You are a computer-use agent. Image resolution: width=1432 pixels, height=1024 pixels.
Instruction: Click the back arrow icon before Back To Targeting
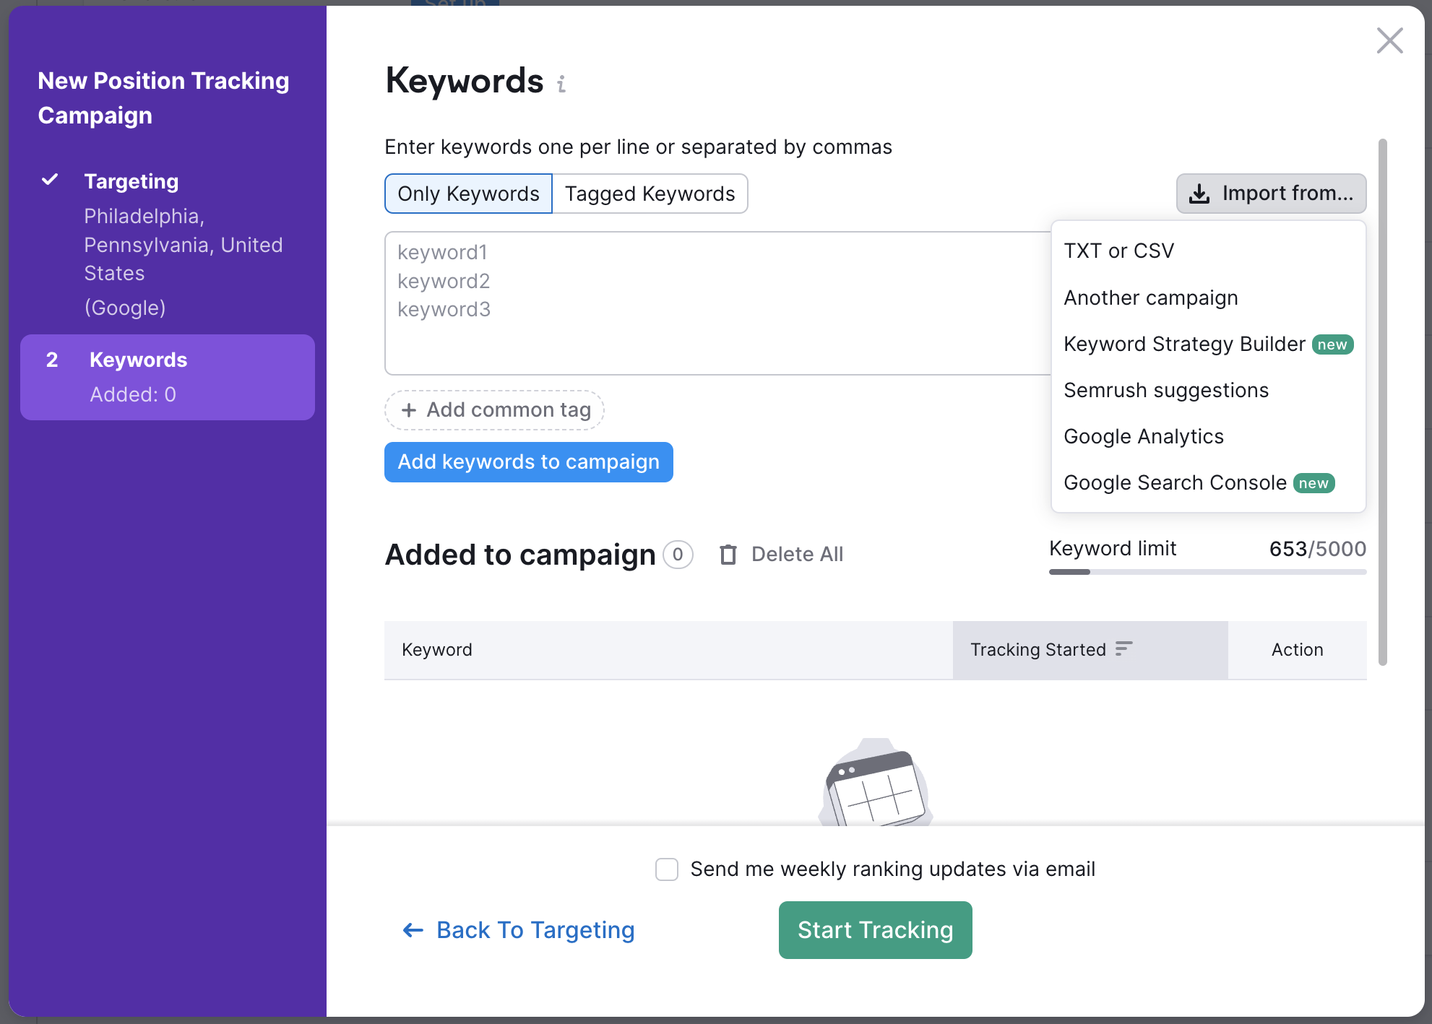413,930
